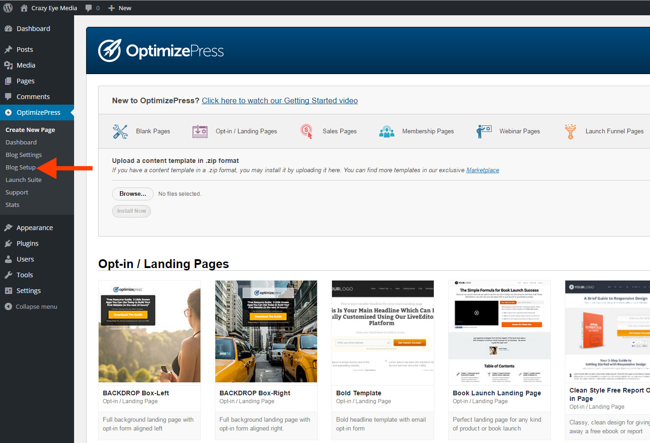Click the Book Launch Landing Page title
650x443 pixels.
point(497,393)
